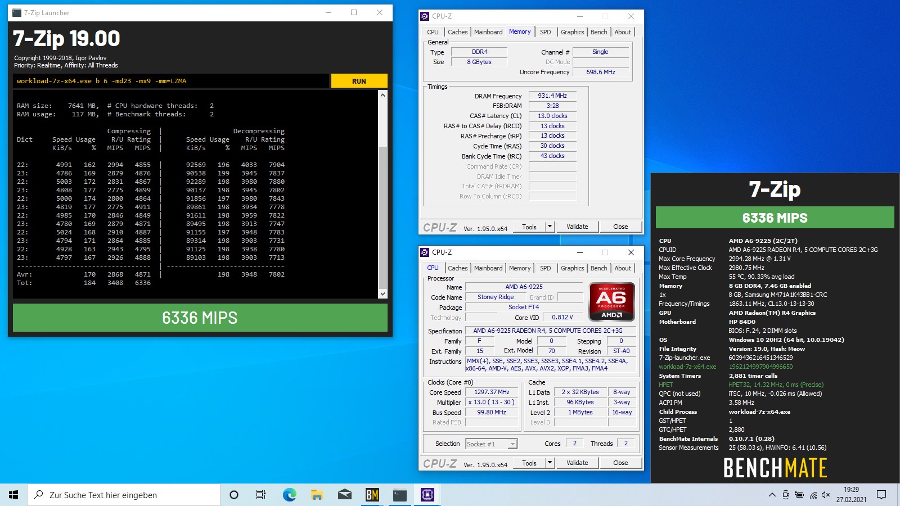Open Bench tab in top CPU-Z window

(x=598, y=32)
